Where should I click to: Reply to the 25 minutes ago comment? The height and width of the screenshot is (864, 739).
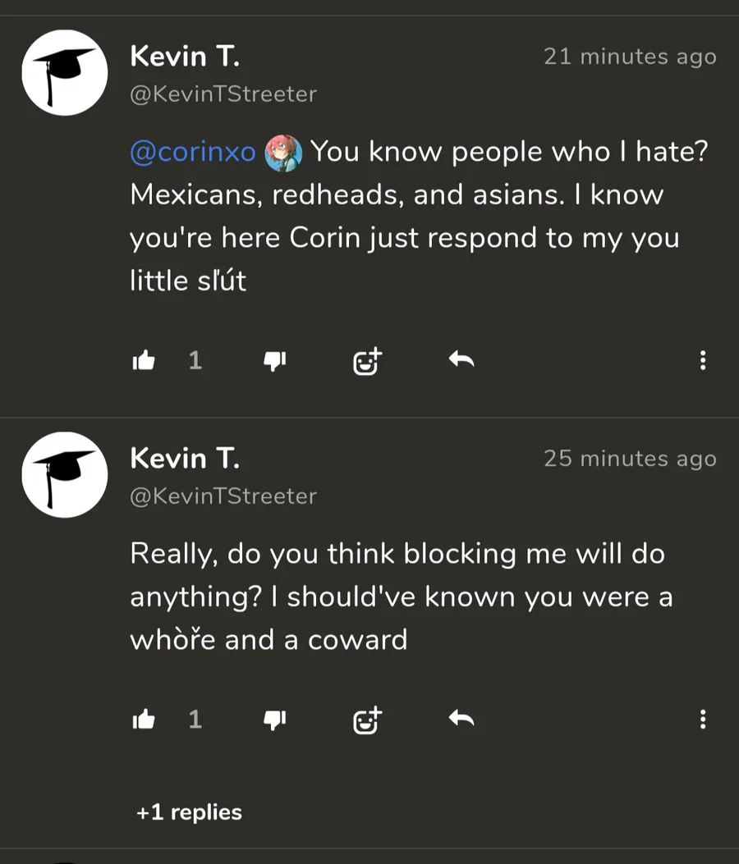tap(461, 719)
